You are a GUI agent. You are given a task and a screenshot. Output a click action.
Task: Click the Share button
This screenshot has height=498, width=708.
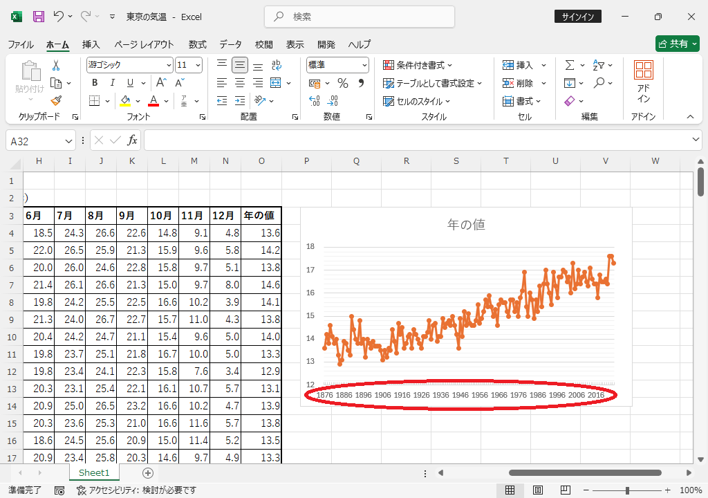(x=678, y=44)
